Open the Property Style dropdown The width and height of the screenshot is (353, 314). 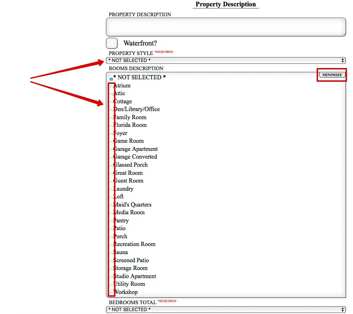click(226, 61)
